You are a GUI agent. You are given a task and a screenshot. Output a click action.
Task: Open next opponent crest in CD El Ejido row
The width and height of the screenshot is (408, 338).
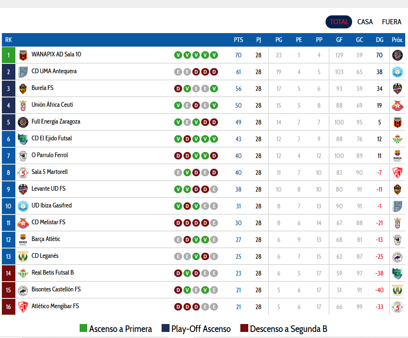click(397, 139)
